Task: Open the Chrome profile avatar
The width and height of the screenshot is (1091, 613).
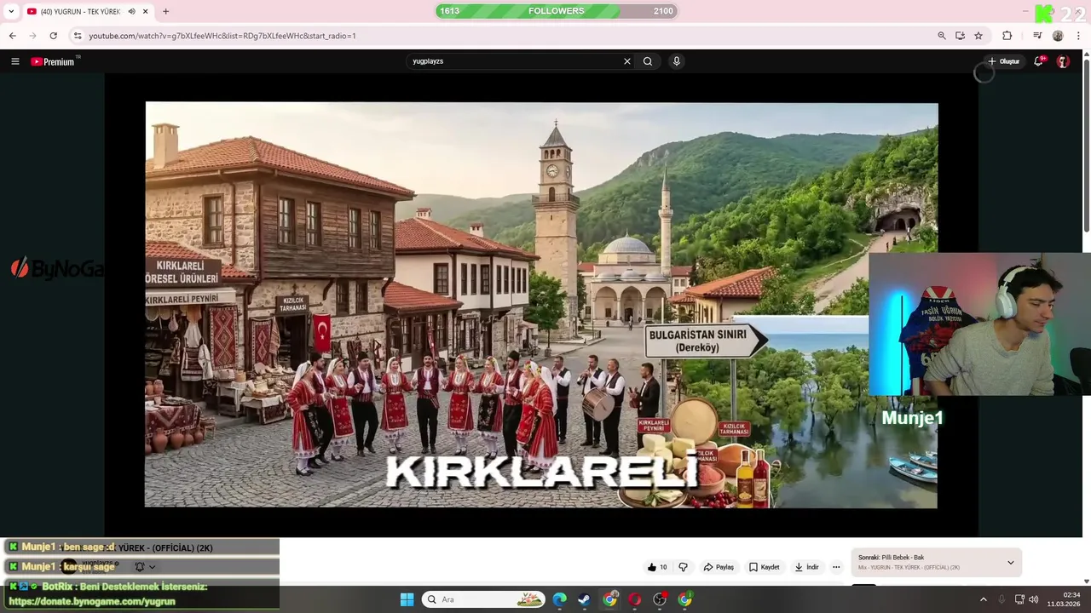Action: 1058,36
